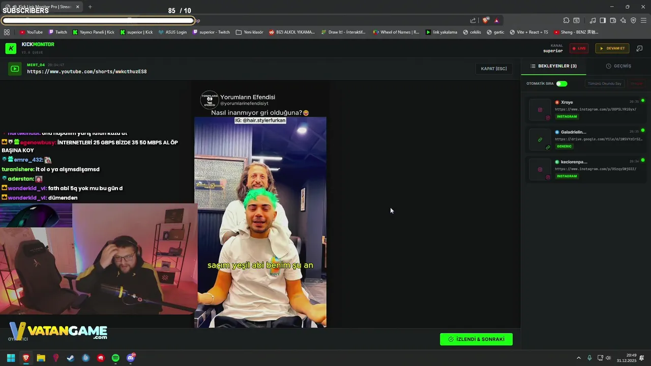Click the green video icon beside MERT_04 link
651x366 pixels.
coord(15,69)
